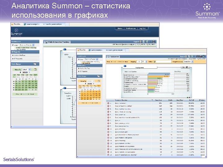The height and width of the screenshot is (167, 223).
Task: Click first chart-type icon on Top Queries chart
Action: coord(183,67)
